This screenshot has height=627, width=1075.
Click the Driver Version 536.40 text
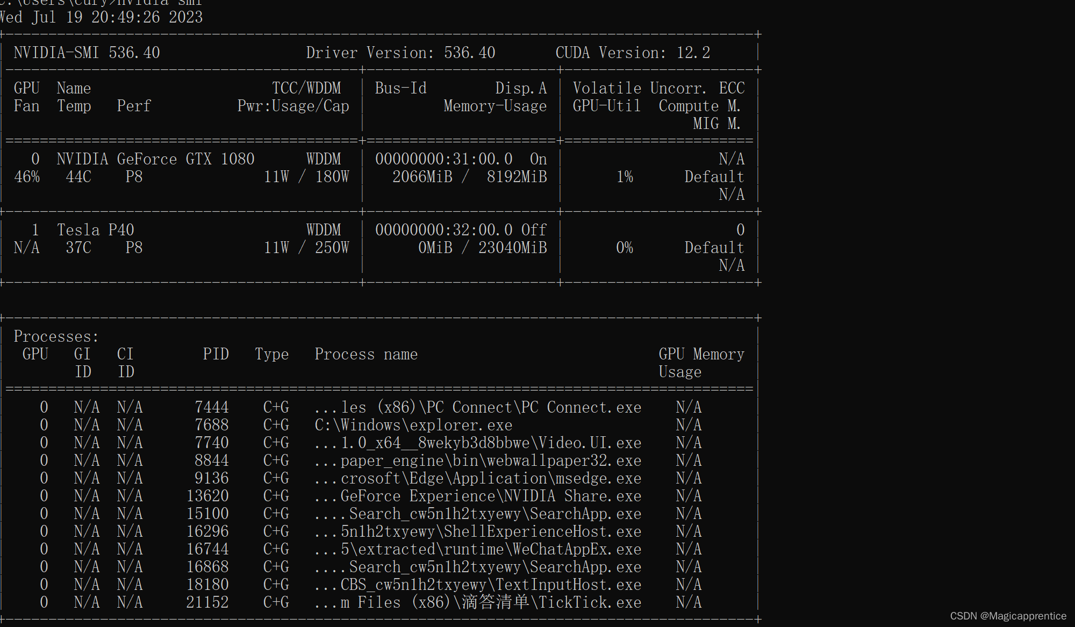pyautogui.click(x=400, y=53)
